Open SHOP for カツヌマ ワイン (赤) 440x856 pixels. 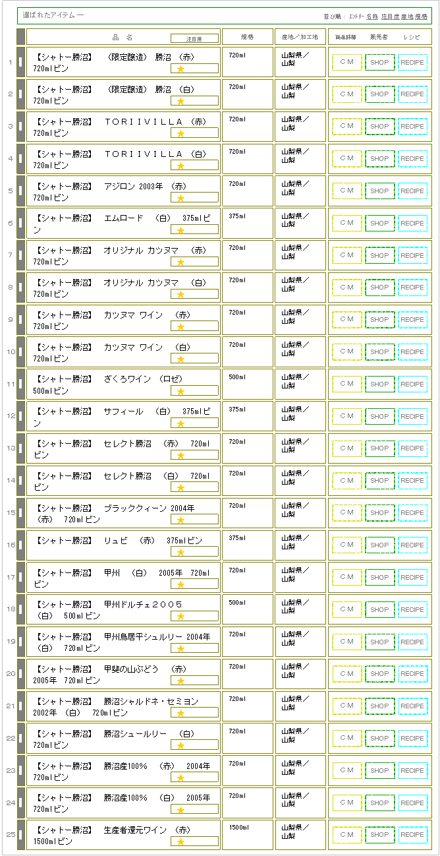click(x=380, y=319)
